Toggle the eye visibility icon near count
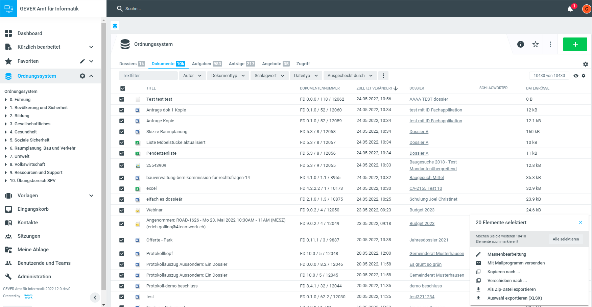Viewport: 592px width, 307px height. point(576,76)
